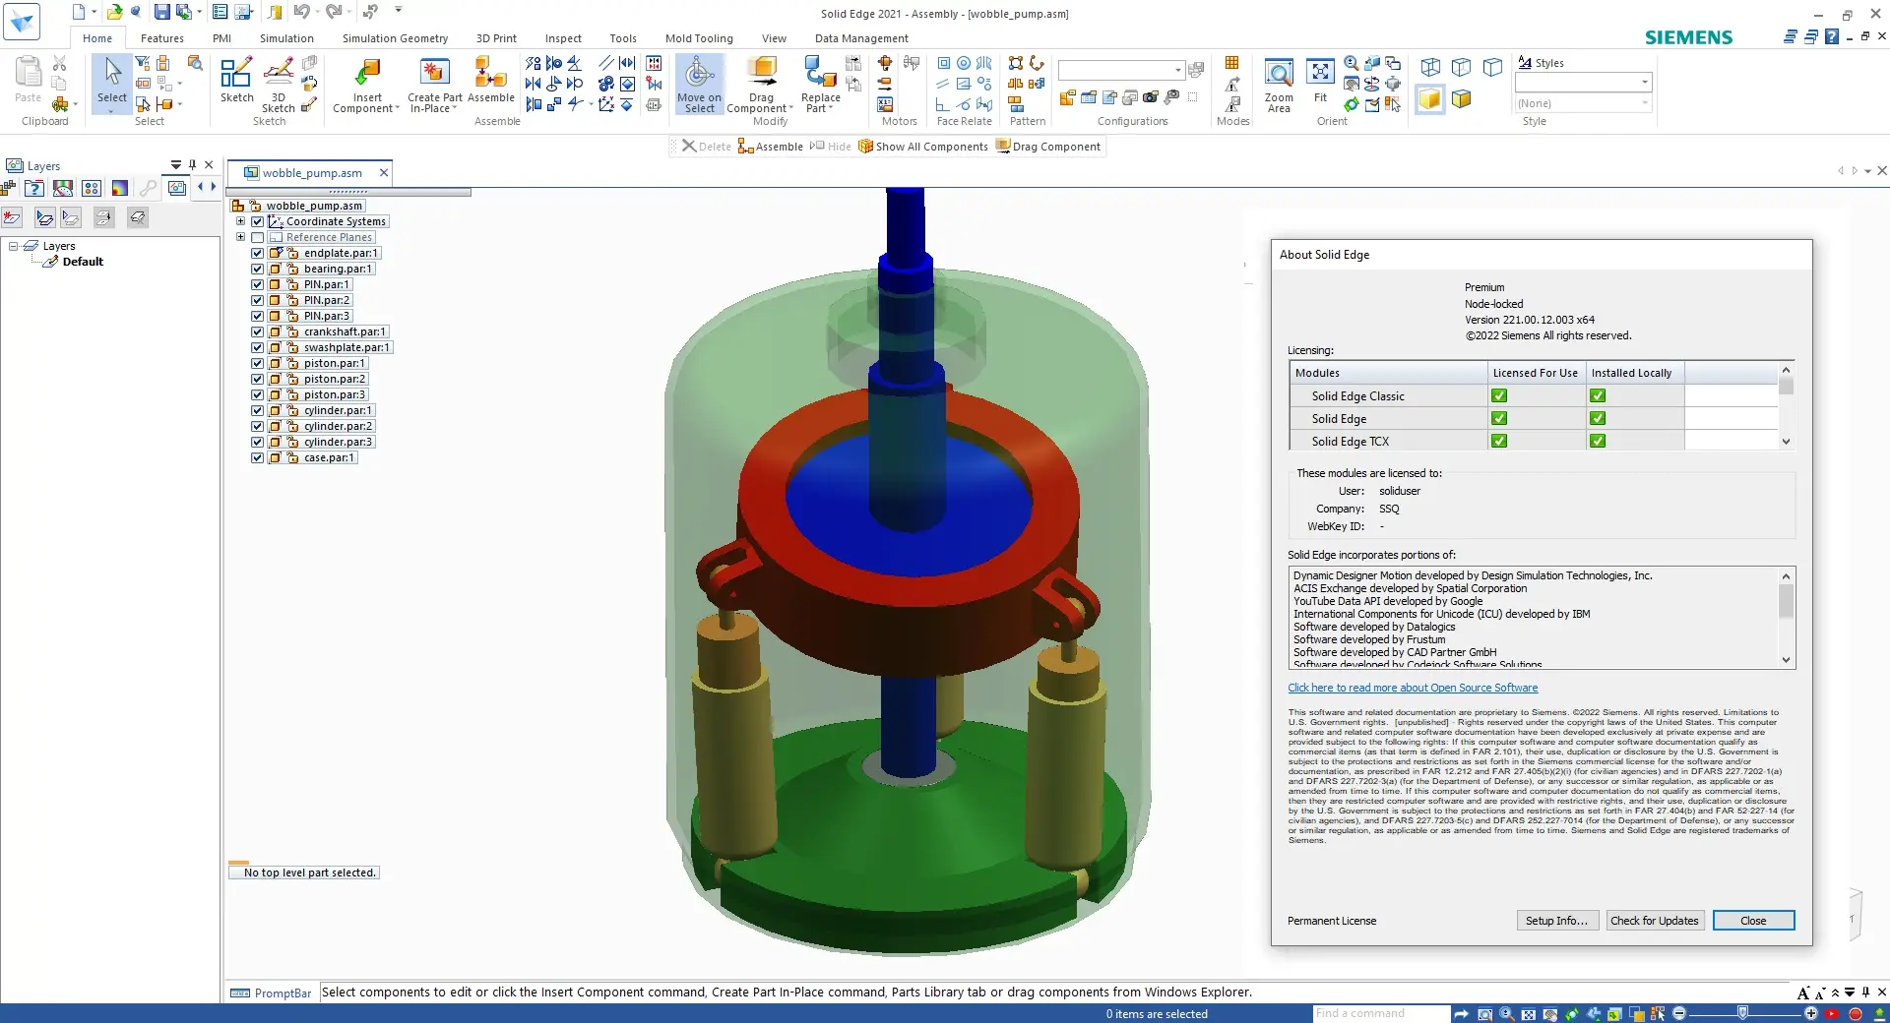Open the Styles dropdown list
The width and height of the screenshot is (1890, 1023).
[x=1644, y=83]
